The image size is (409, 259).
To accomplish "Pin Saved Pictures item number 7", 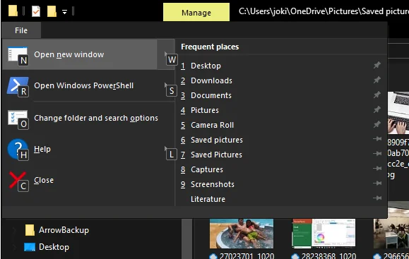I will pyautogui.click(x=377, y=154).
